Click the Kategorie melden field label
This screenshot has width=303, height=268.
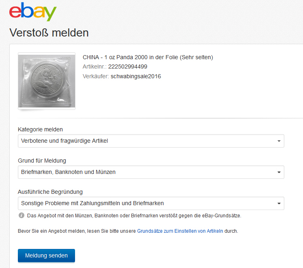coord(40,129)
